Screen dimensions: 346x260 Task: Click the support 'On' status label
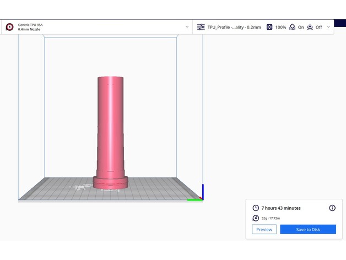(x=301, y=27)
